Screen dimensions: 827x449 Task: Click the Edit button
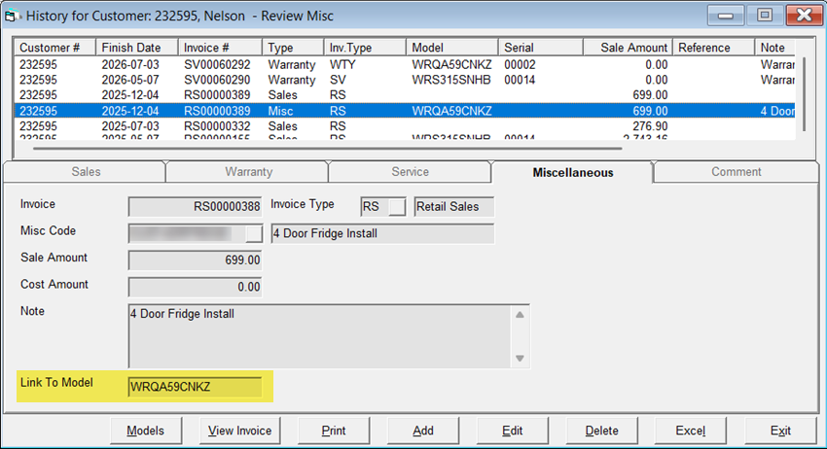(x=512, y=431)
